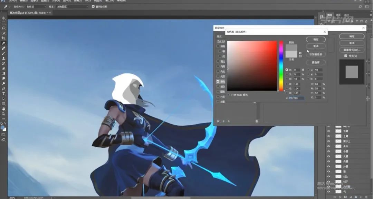Open the 样本 sample layers dropdown
This screenshot has width=373, height=199.
pos(72,7)
